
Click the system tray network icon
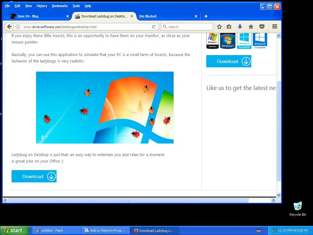[273, 230]
